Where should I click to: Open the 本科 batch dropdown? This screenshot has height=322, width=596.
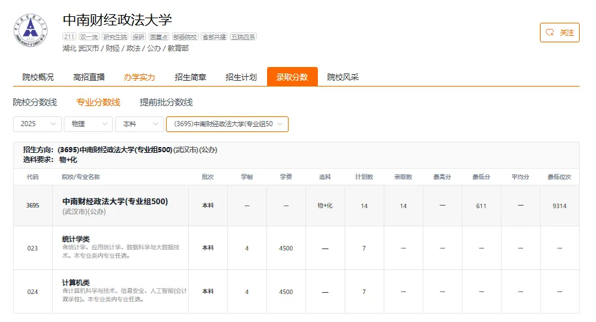(139, 124)
